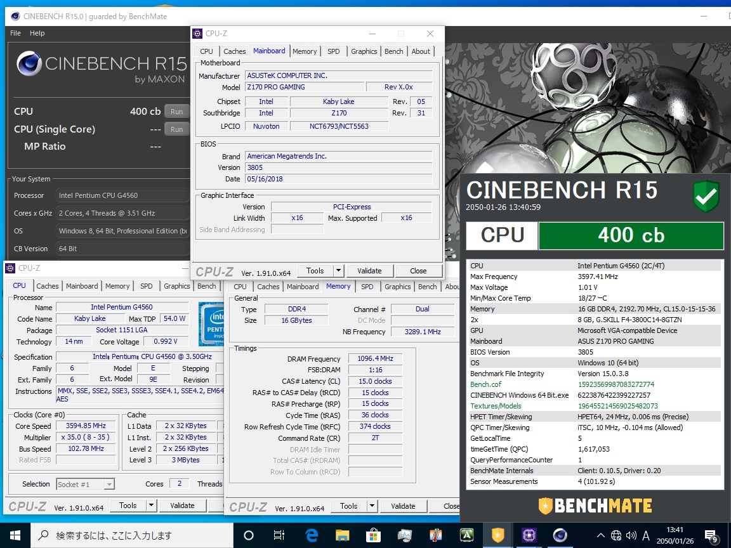Click the NB Frequency value 3289.1 MHz
Screen dimensions: 731x548
pos(423,332)
